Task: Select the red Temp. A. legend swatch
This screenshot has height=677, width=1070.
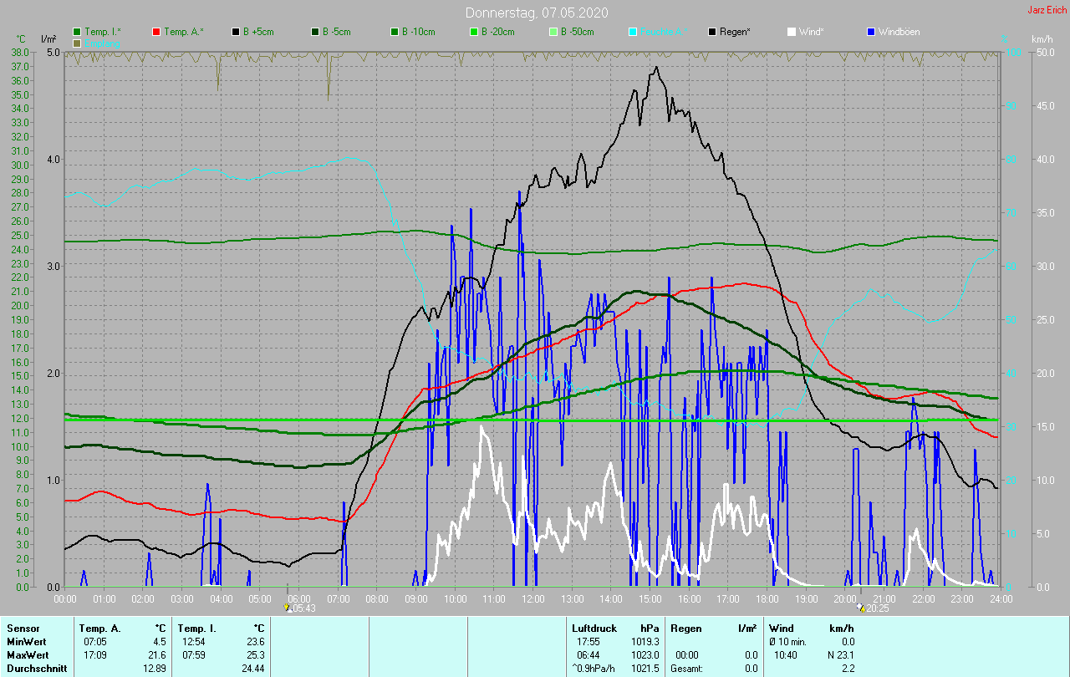Action: [x=156, y=32]
